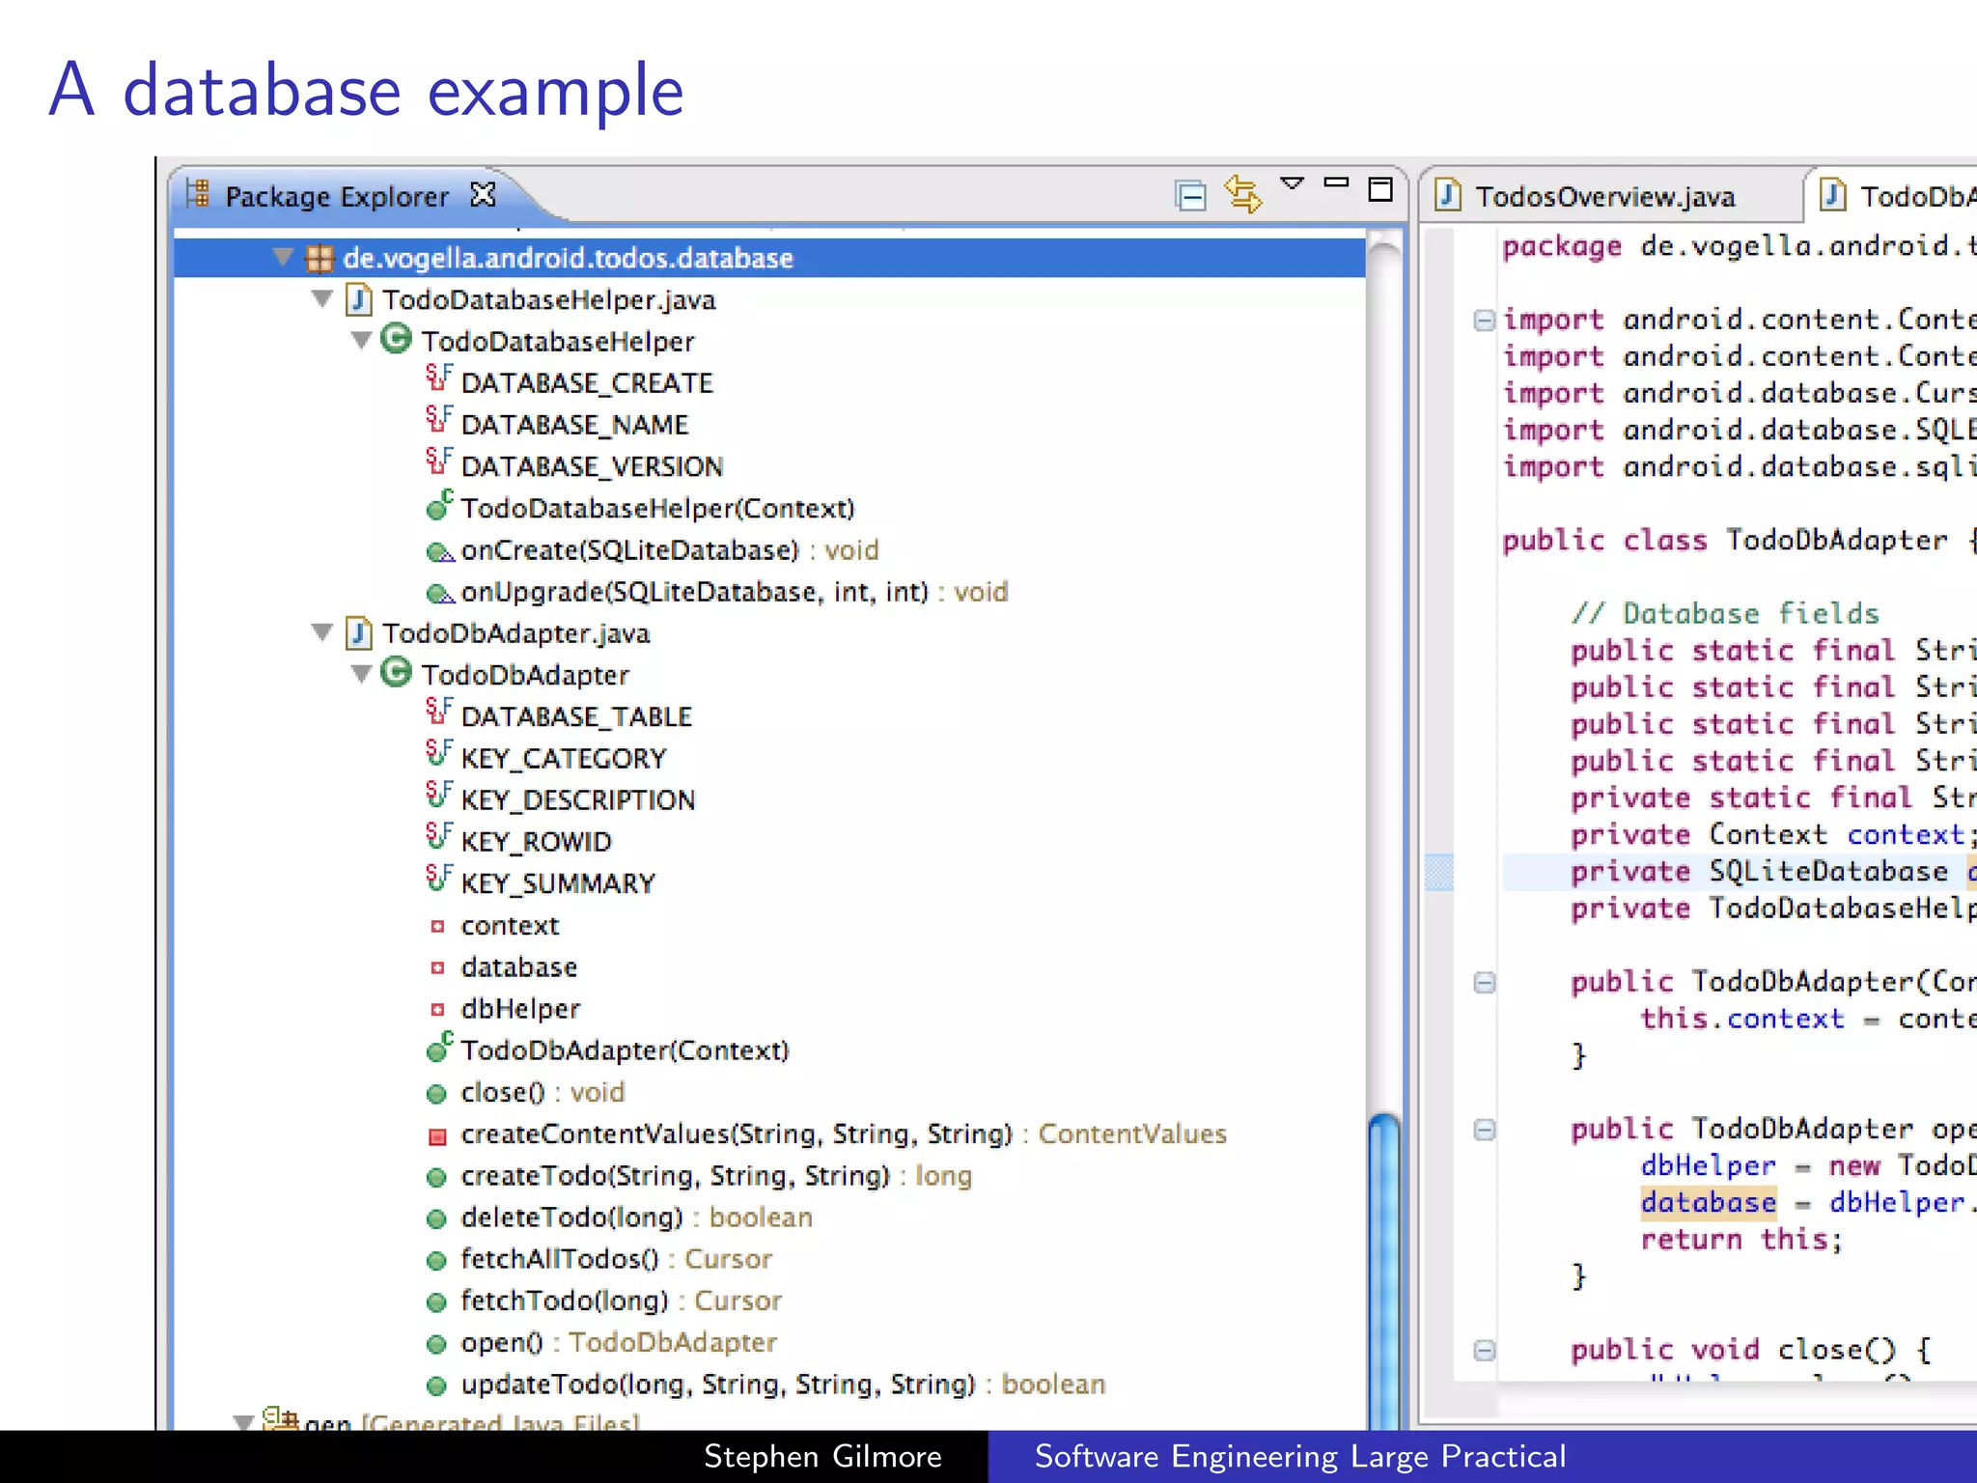Click private field icon beside context
Viewport: 1977px width, 1483px height.
pyautogui.click(x=437, y=926)
